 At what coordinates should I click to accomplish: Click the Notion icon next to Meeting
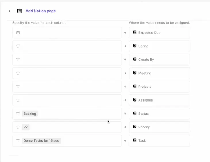[135, 73]
